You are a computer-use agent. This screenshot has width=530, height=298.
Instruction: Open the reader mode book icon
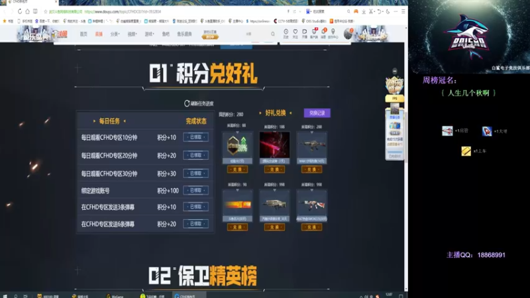point(35,11)
